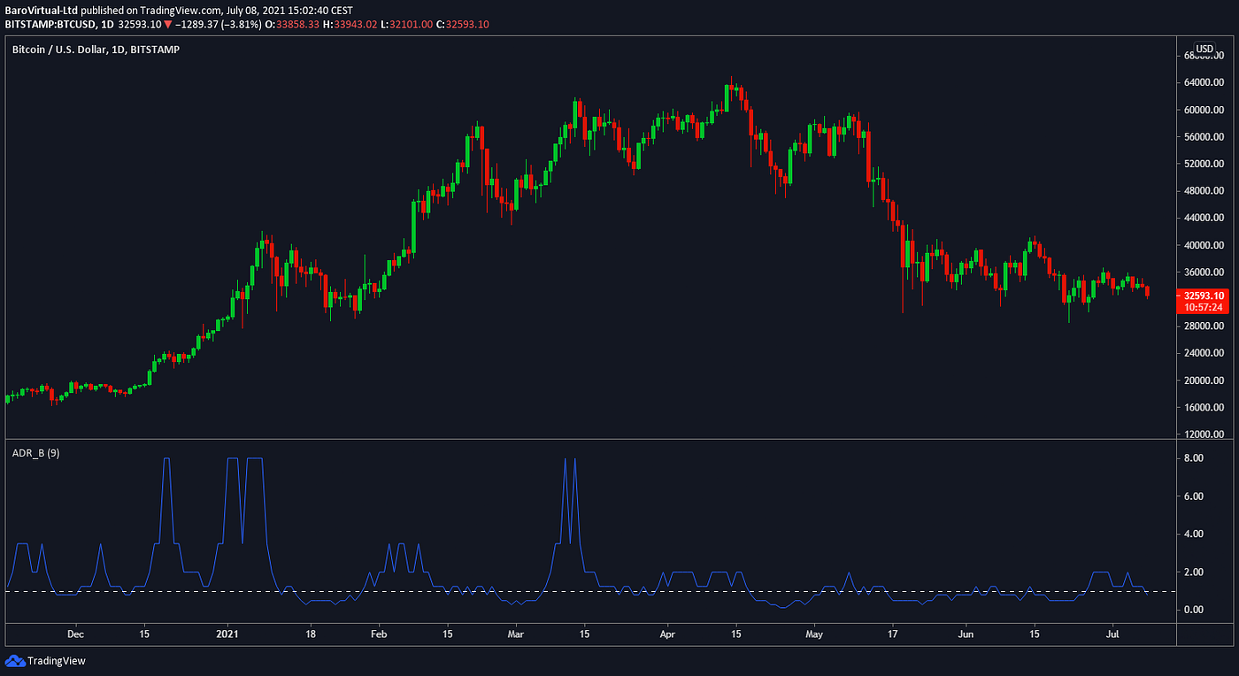This screenshot has height=676, width=1239.
Task: Click the Dec label on time axis
Action: coord(75,634)
